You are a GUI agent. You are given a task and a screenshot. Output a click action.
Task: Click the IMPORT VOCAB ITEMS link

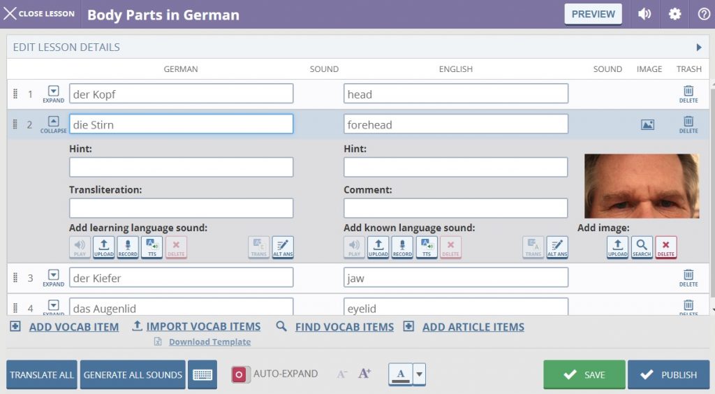pos(203,327)
